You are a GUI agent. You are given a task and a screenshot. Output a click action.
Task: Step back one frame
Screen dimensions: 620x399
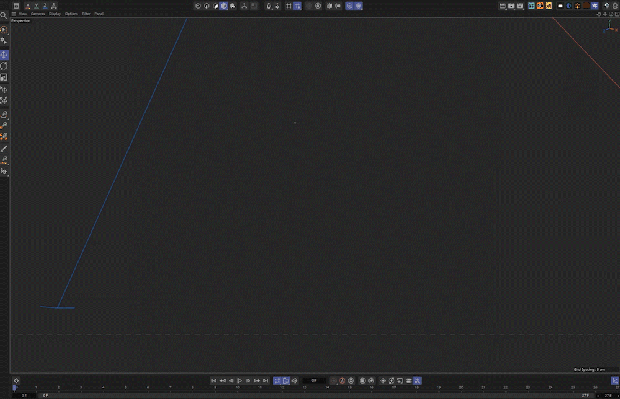pos(231,380)
